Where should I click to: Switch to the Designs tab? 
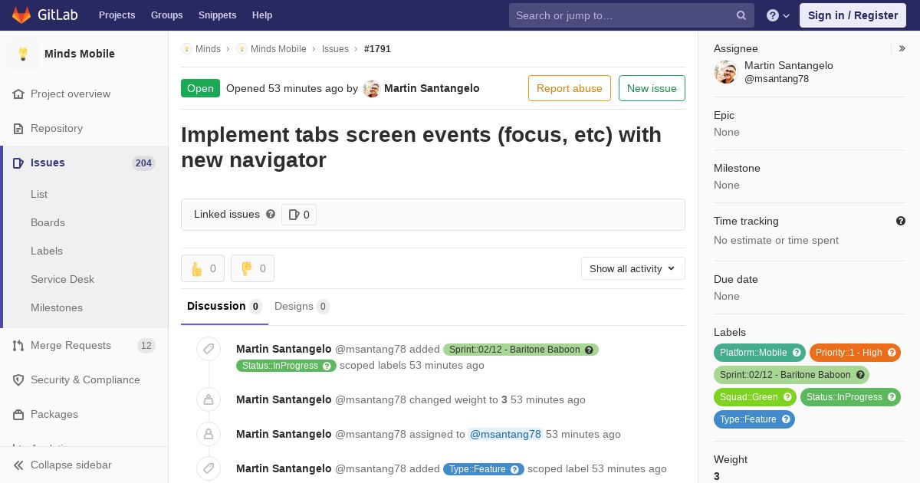coord(302,307)
